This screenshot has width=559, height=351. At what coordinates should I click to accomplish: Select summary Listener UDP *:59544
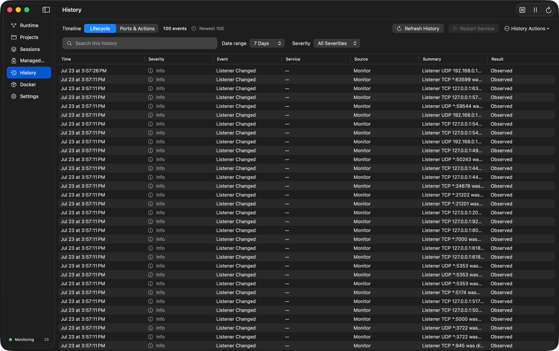pyautogui.click(x=452, y=106)
